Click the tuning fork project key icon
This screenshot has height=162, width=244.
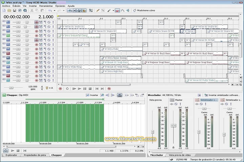coord(47,88)
